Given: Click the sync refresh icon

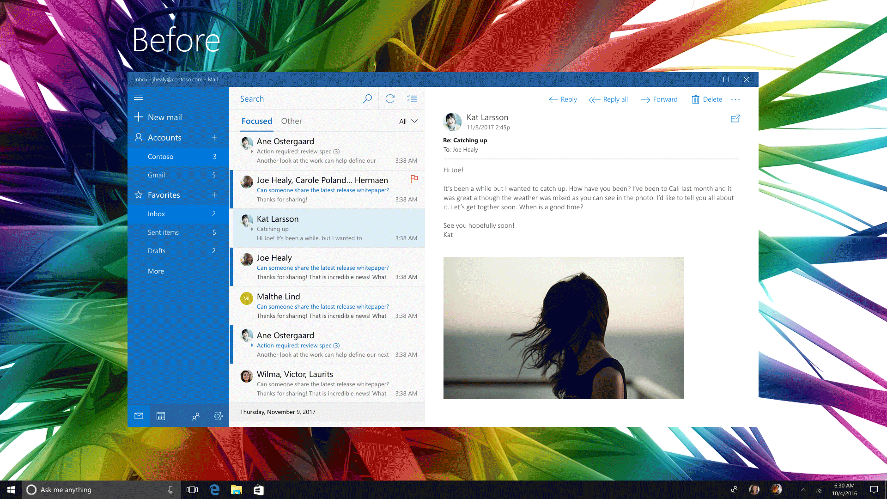Looking at the screenshot, I should (390, 99).
